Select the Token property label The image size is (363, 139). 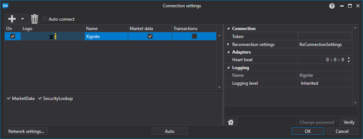coord(238,37)
